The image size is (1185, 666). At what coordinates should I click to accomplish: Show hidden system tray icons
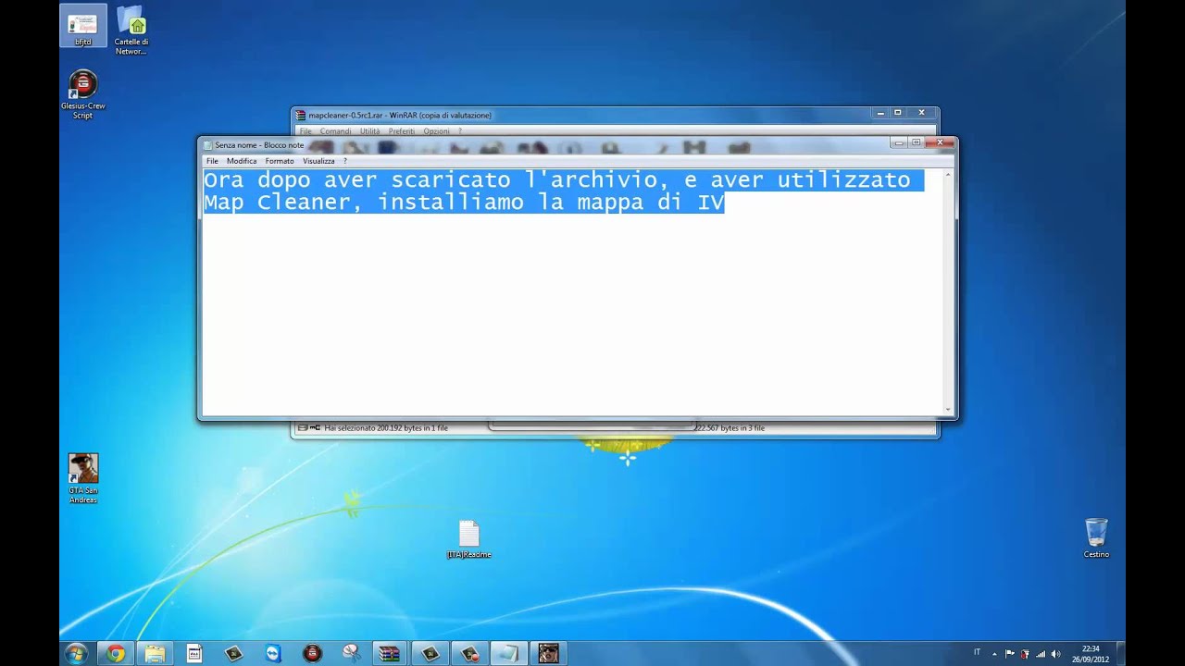tap(996, 653)
